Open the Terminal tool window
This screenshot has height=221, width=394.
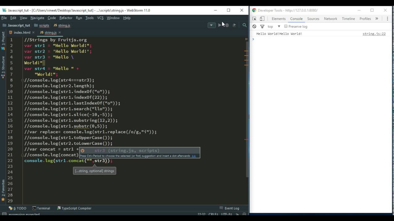(x=41, y=208)
